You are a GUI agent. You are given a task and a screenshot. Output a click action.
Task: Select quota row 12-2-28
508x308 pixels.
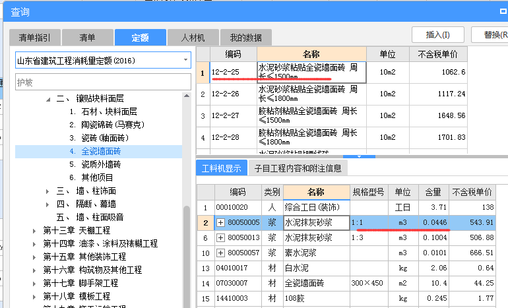tap(332, 138)
